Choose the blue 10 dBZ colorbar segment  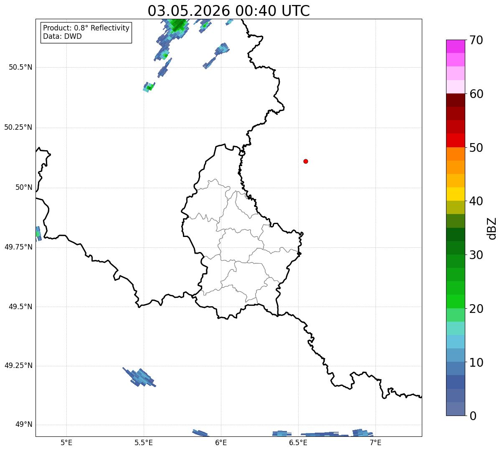tap(456, 355)
